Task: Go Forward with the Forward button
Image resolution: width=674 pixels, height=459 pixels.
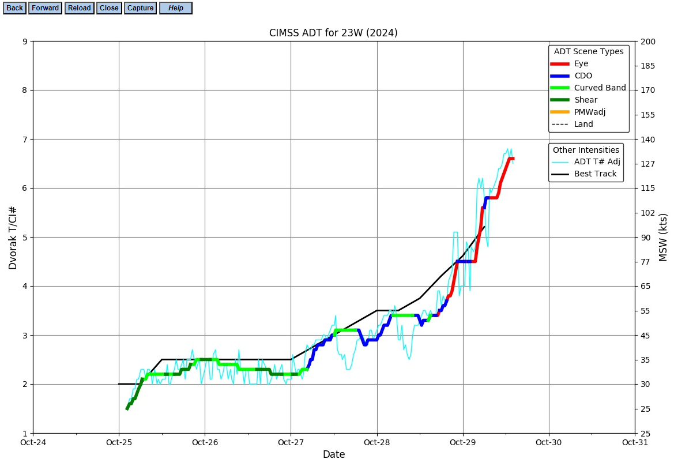Action: point(45,8)
